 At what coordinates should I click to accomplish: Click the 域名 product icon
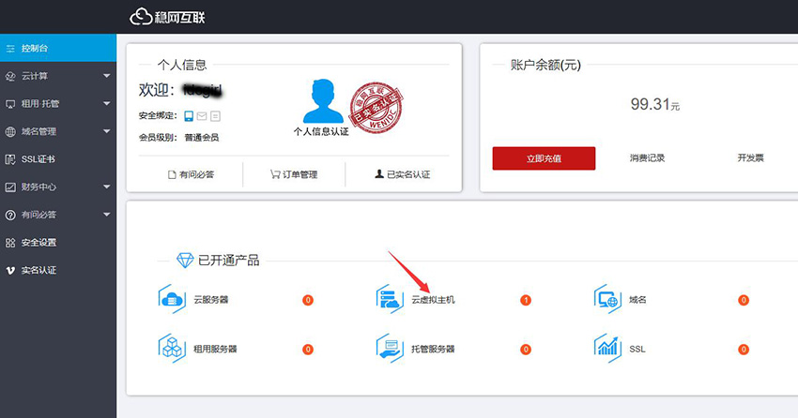point(607,299)
